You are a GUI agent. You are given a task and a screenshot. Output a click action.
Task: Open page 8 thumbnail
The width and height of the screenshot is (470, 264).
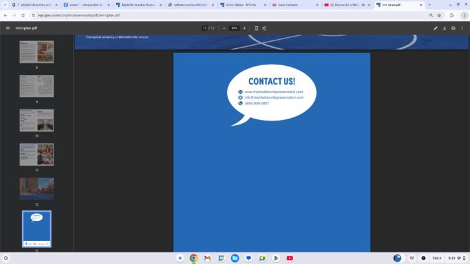point(37,52)
